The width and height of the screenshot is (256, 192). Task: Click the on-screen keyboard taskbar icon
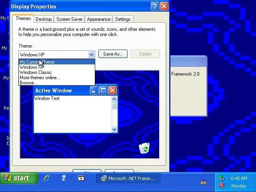coord(204,182)
